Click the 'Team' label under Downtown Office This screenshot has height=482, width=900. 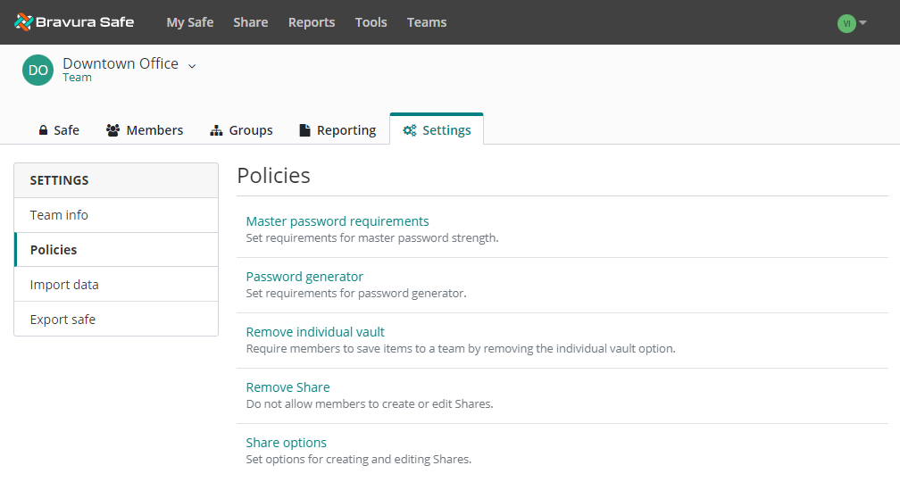[77, 78]
